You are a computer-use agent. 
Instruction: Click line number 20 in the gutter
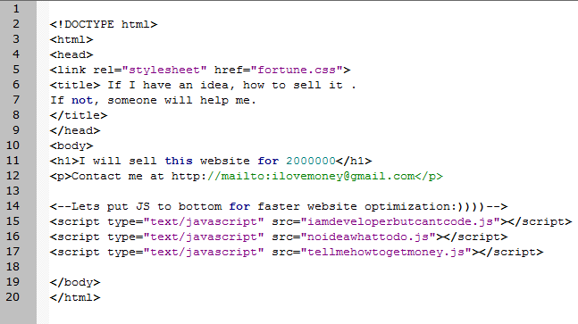13,297
